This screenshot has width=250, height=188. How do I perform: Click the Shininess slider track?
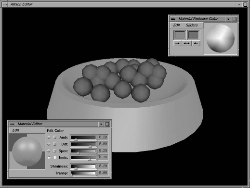83,166
